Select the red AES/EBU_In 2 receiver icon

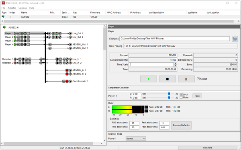[x=67, y=74]
